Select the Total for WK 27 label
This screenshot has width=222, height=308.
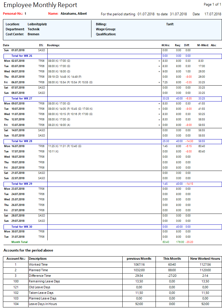pyautogui.click(x=22, y=99)
